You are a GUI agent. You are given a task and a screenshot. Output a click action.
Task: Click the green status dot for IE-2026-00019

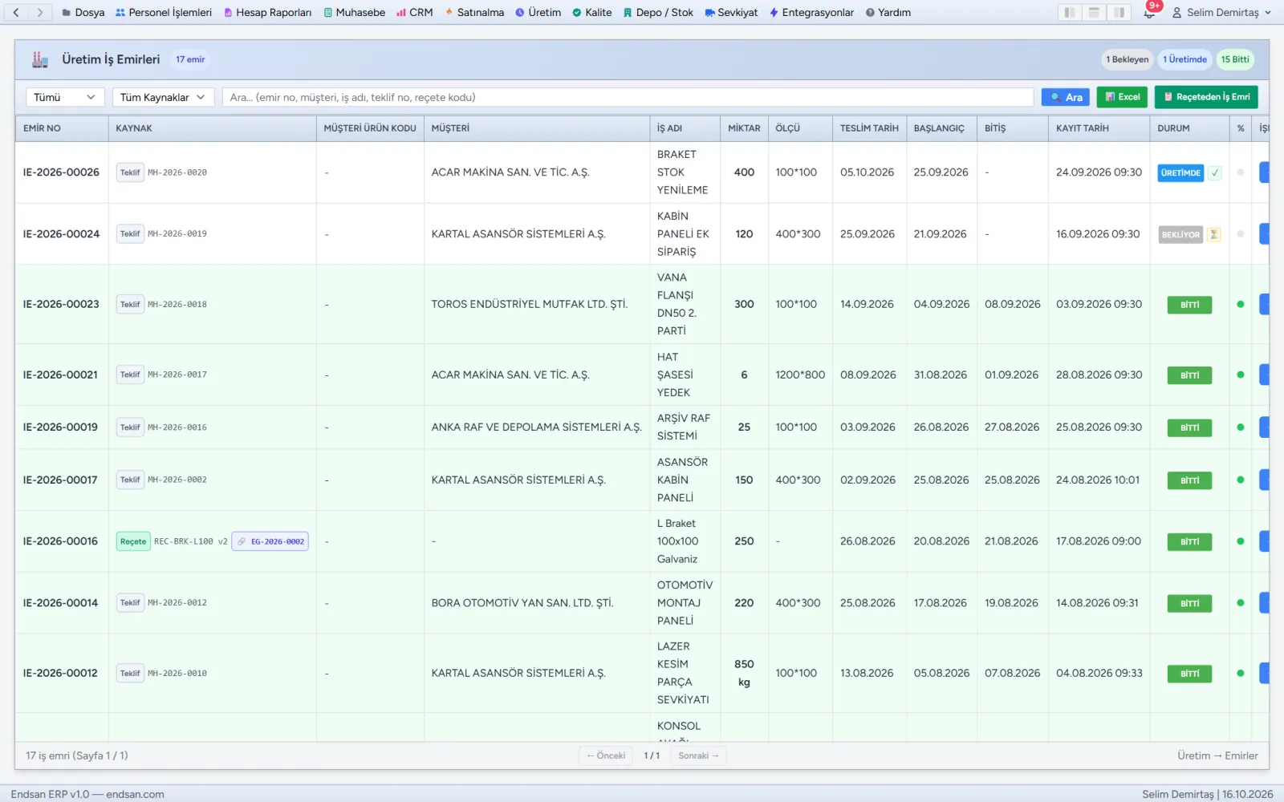[x=1241, y=427]
